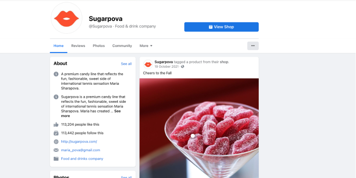Click the maria_pova@gmail.com email link

point(81,150)
